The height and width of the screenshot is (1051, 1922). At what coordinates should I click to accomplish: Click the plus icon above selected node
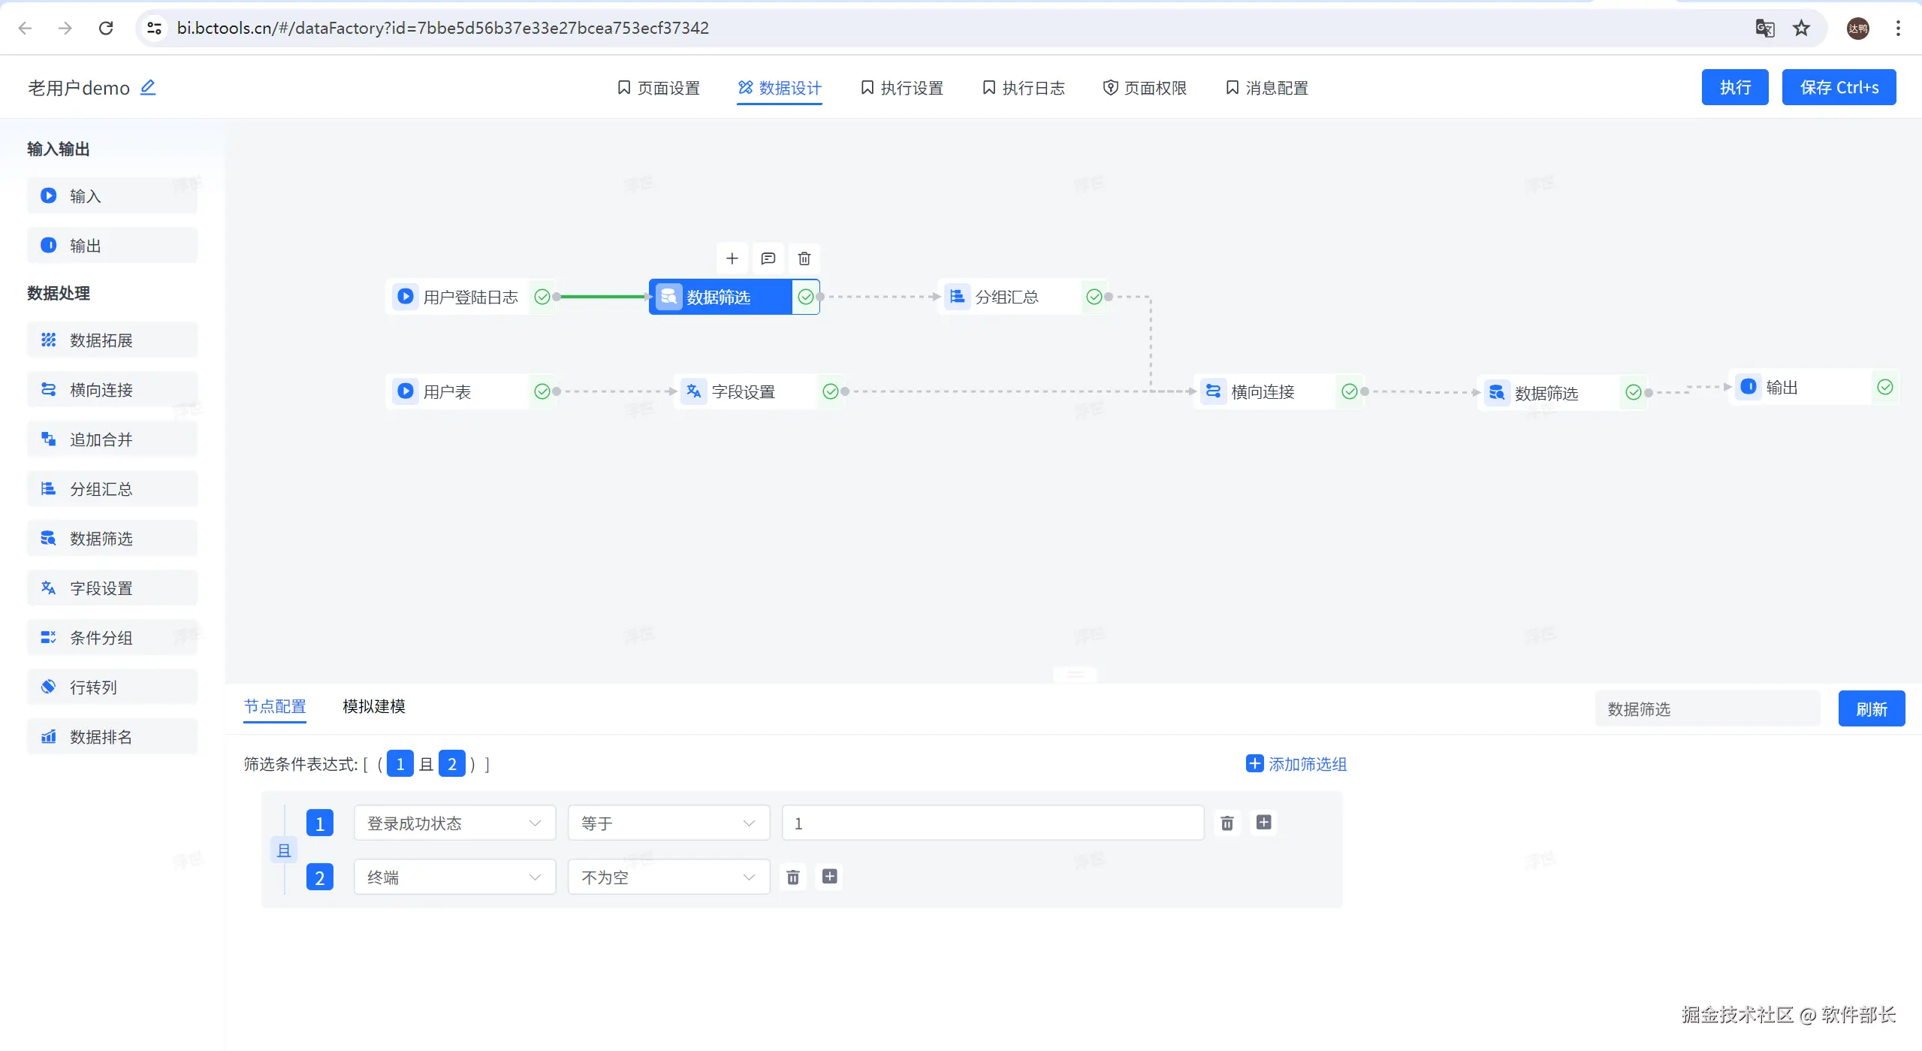(x=732, y=258)
